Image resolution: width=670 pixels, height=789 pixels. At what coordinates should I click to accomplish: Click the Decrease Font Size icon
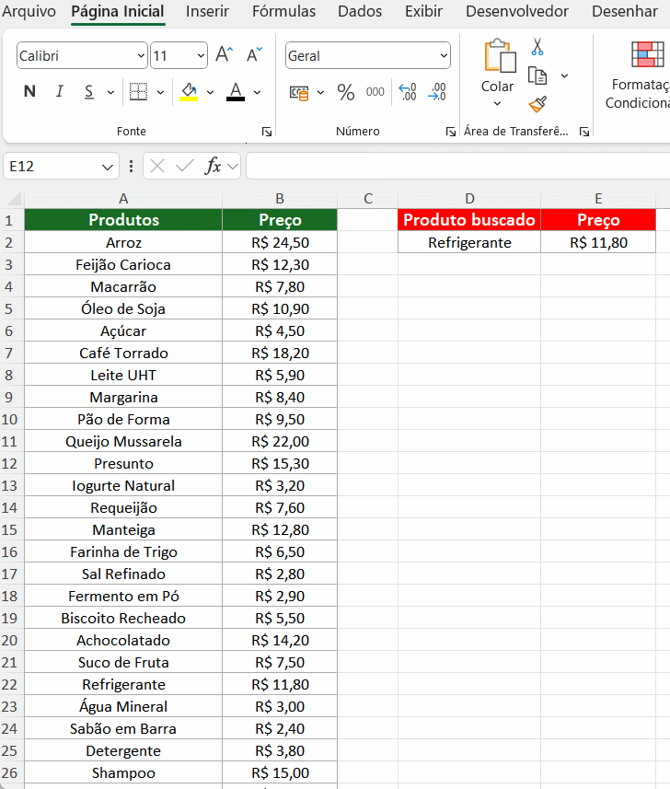click(x=255, y=54)
